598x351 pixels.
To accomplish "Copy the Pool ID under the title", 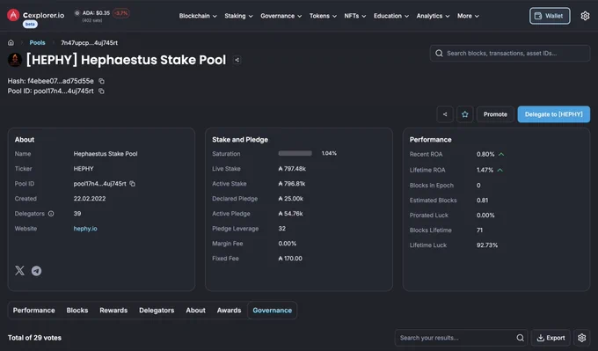I will (x=101, y=91).
